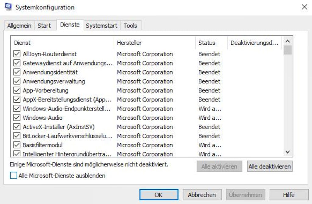Sort by the Status column header

click(211, 43)
